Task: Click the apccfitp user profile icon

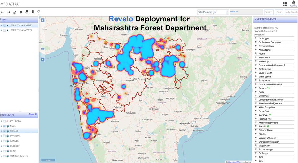Action: (x=293, y=2)
